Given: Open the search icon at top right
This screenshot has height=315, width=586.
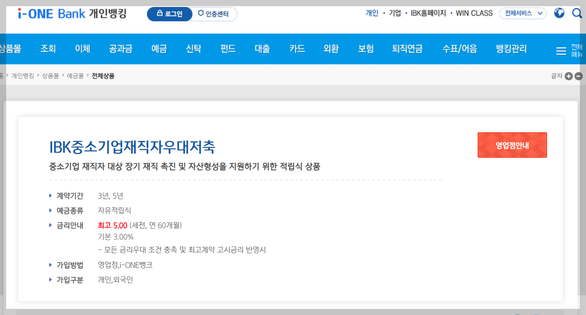Looking at the screenshot, I should pyautogui.click(x=577, y=13).
